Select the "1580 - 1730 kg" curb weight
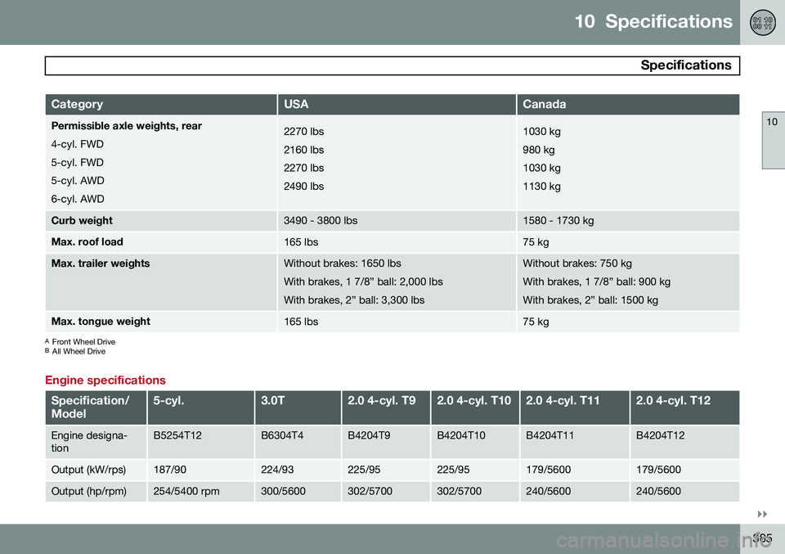Screen dimensions: 785x554 (x=558, y=221)
